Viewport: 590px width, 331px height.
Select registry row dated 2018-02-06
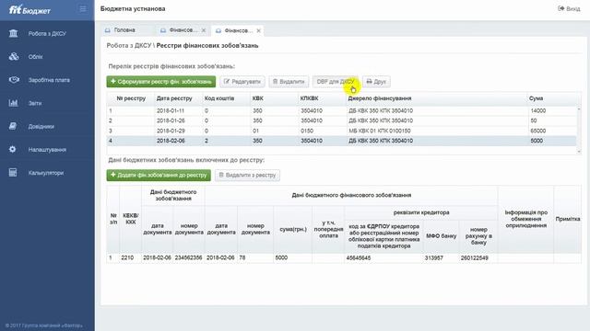[342, 141]
